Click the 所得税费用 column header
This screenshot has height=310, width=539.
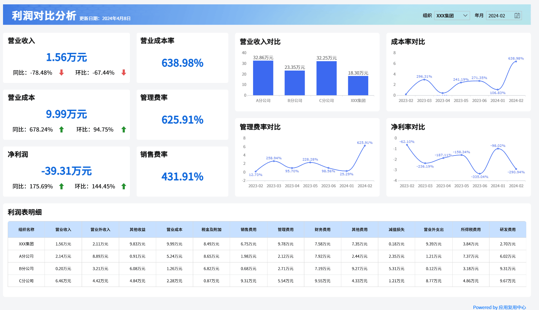point(471,229)
